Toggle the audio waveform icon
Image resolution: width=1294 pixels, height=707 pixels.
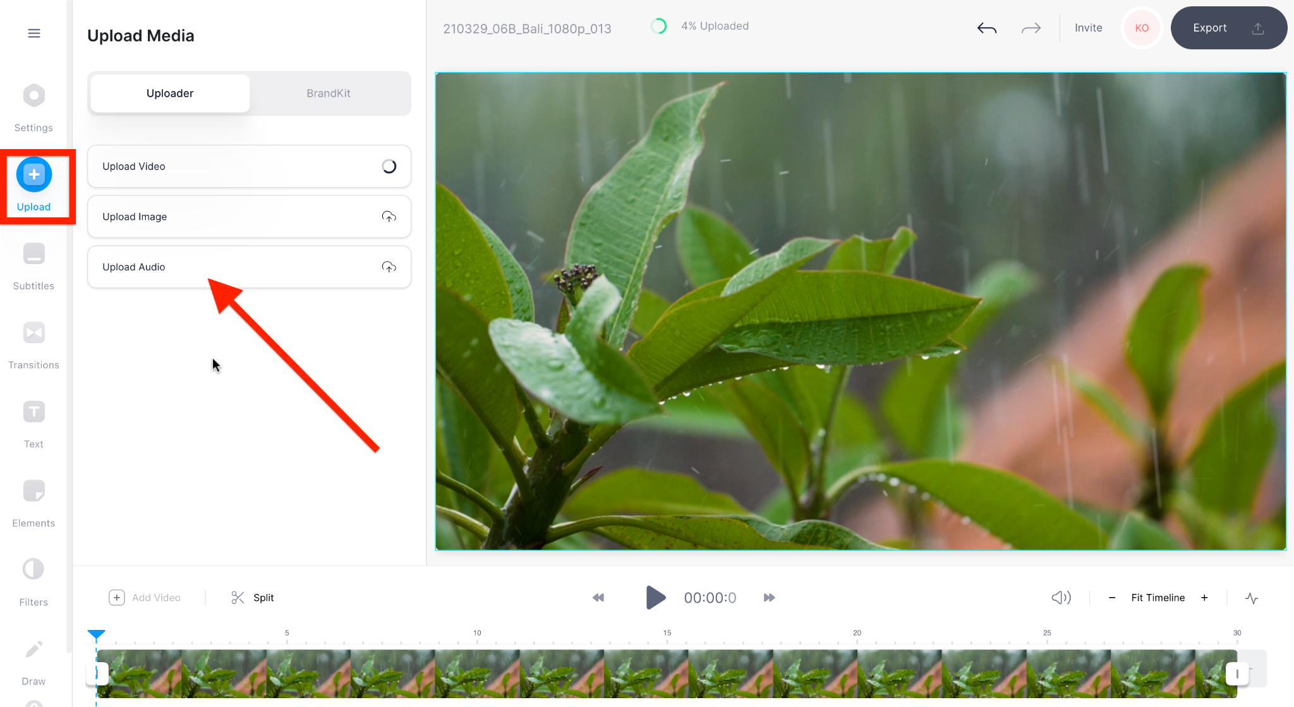pyautogui.click(x=1252, y=598)
